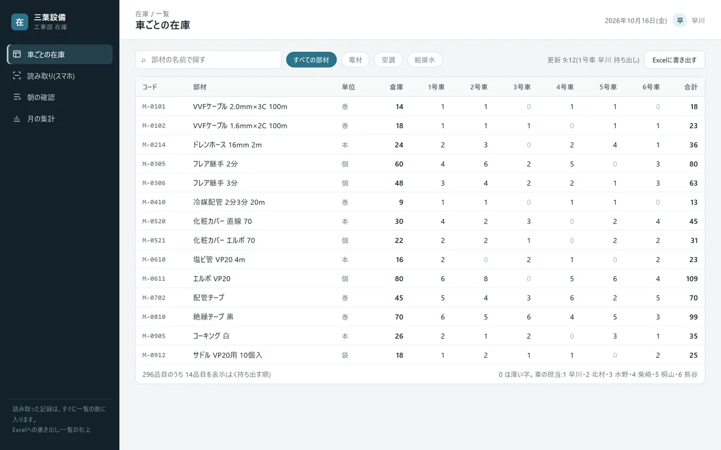Click the 月の集計 bar chart icon
The width and height of the screenshot is (721, 450).
[x=17, y=119]
